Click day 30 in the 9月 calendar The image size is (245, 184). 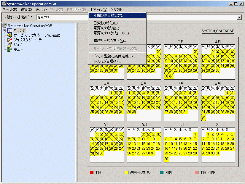(x=102, y=153)
